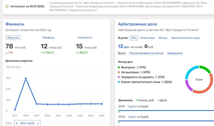The image size is (214, 126).
Task: Filter cases by Третьего/иного лица
Action: click(x=185, y=38)
